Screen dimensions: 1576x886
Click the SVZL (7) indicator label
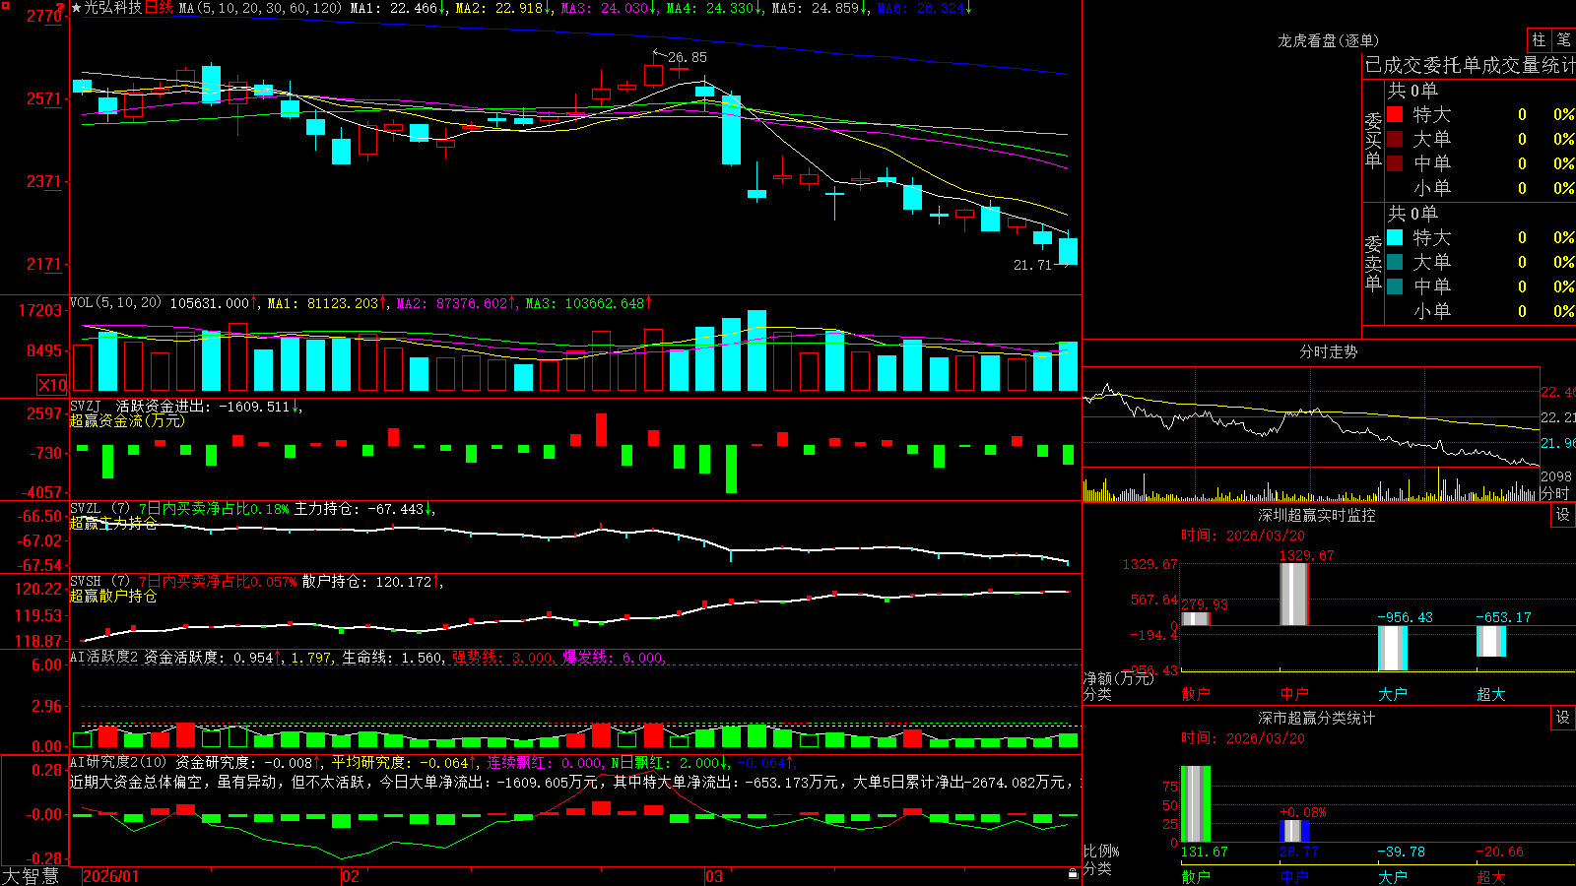[x=99, y=509]
